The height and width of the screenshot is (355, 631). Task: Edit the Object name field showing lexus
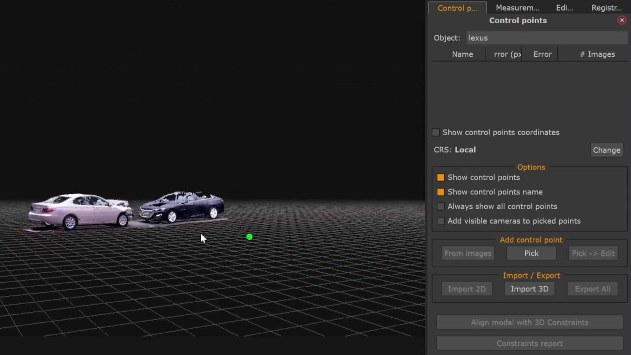[x=547, y=37]
